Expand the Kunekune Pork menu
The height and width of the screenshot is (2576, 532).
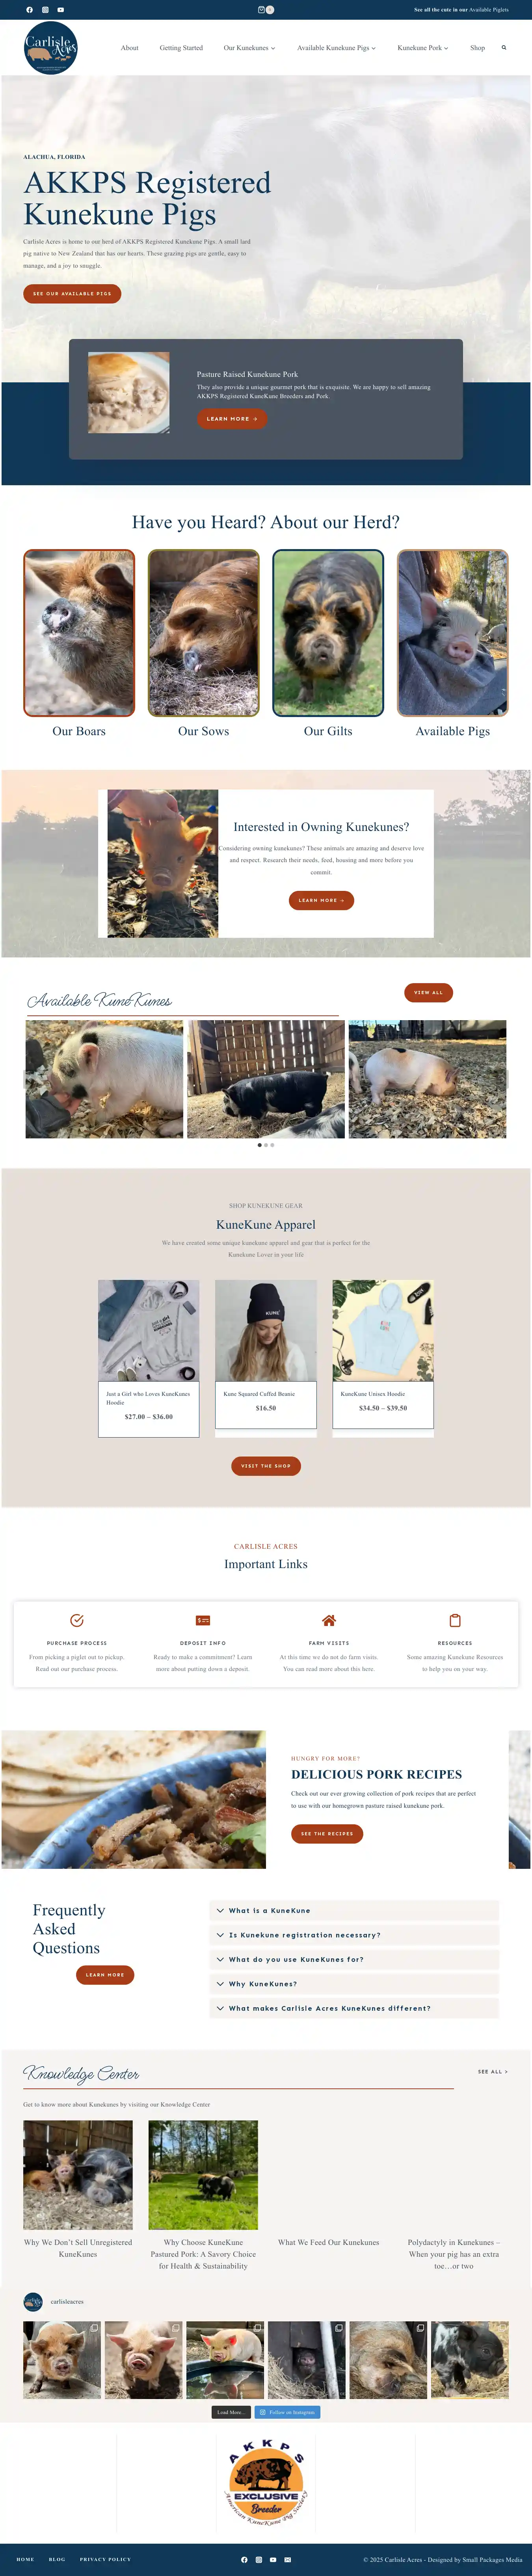423,48
